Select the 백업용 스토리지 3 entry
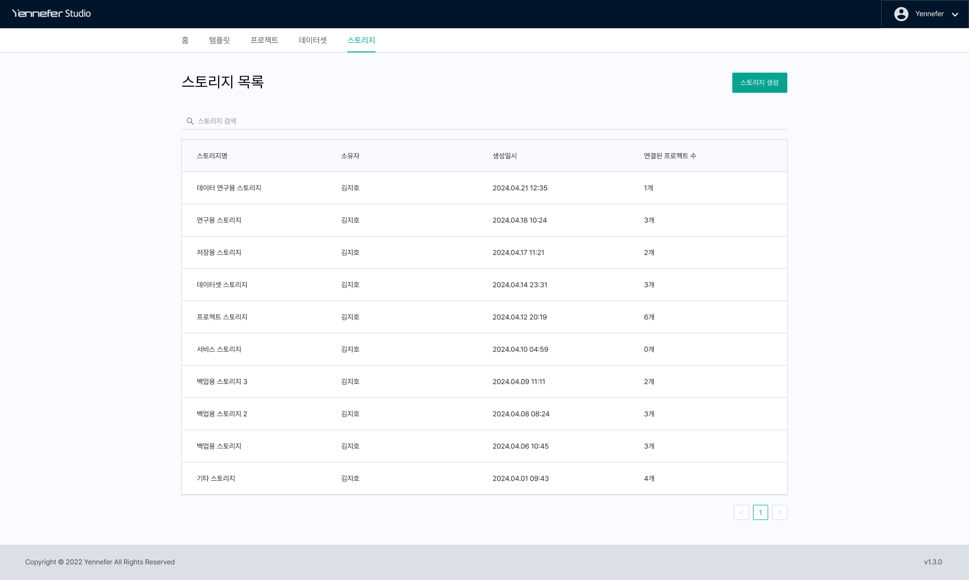969x580 pixels. pos(222,382)
